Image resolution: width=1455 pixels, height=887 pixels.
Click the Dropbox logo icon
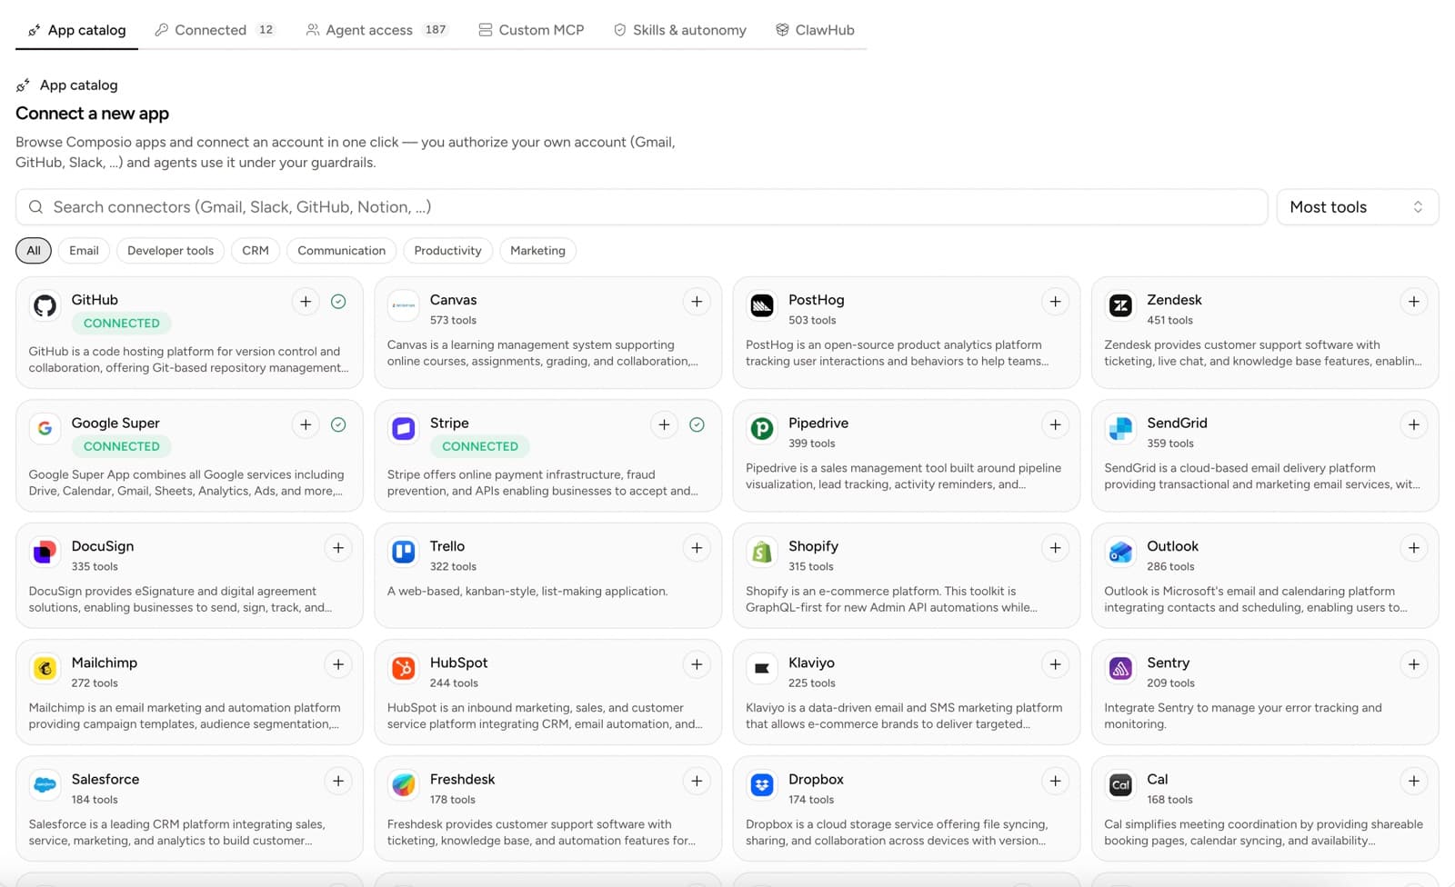762,784
